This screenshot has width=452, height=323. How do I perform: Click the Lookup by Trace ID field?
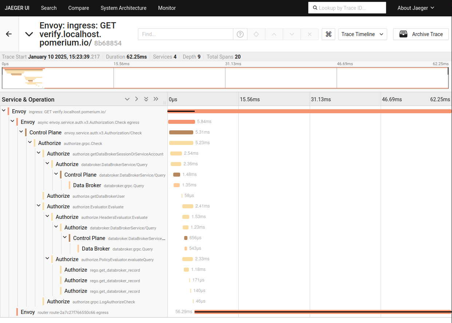(x=347, y=8)
